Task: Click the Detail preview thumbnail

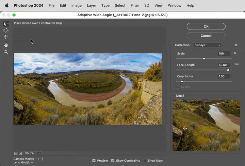Action: 206,126
